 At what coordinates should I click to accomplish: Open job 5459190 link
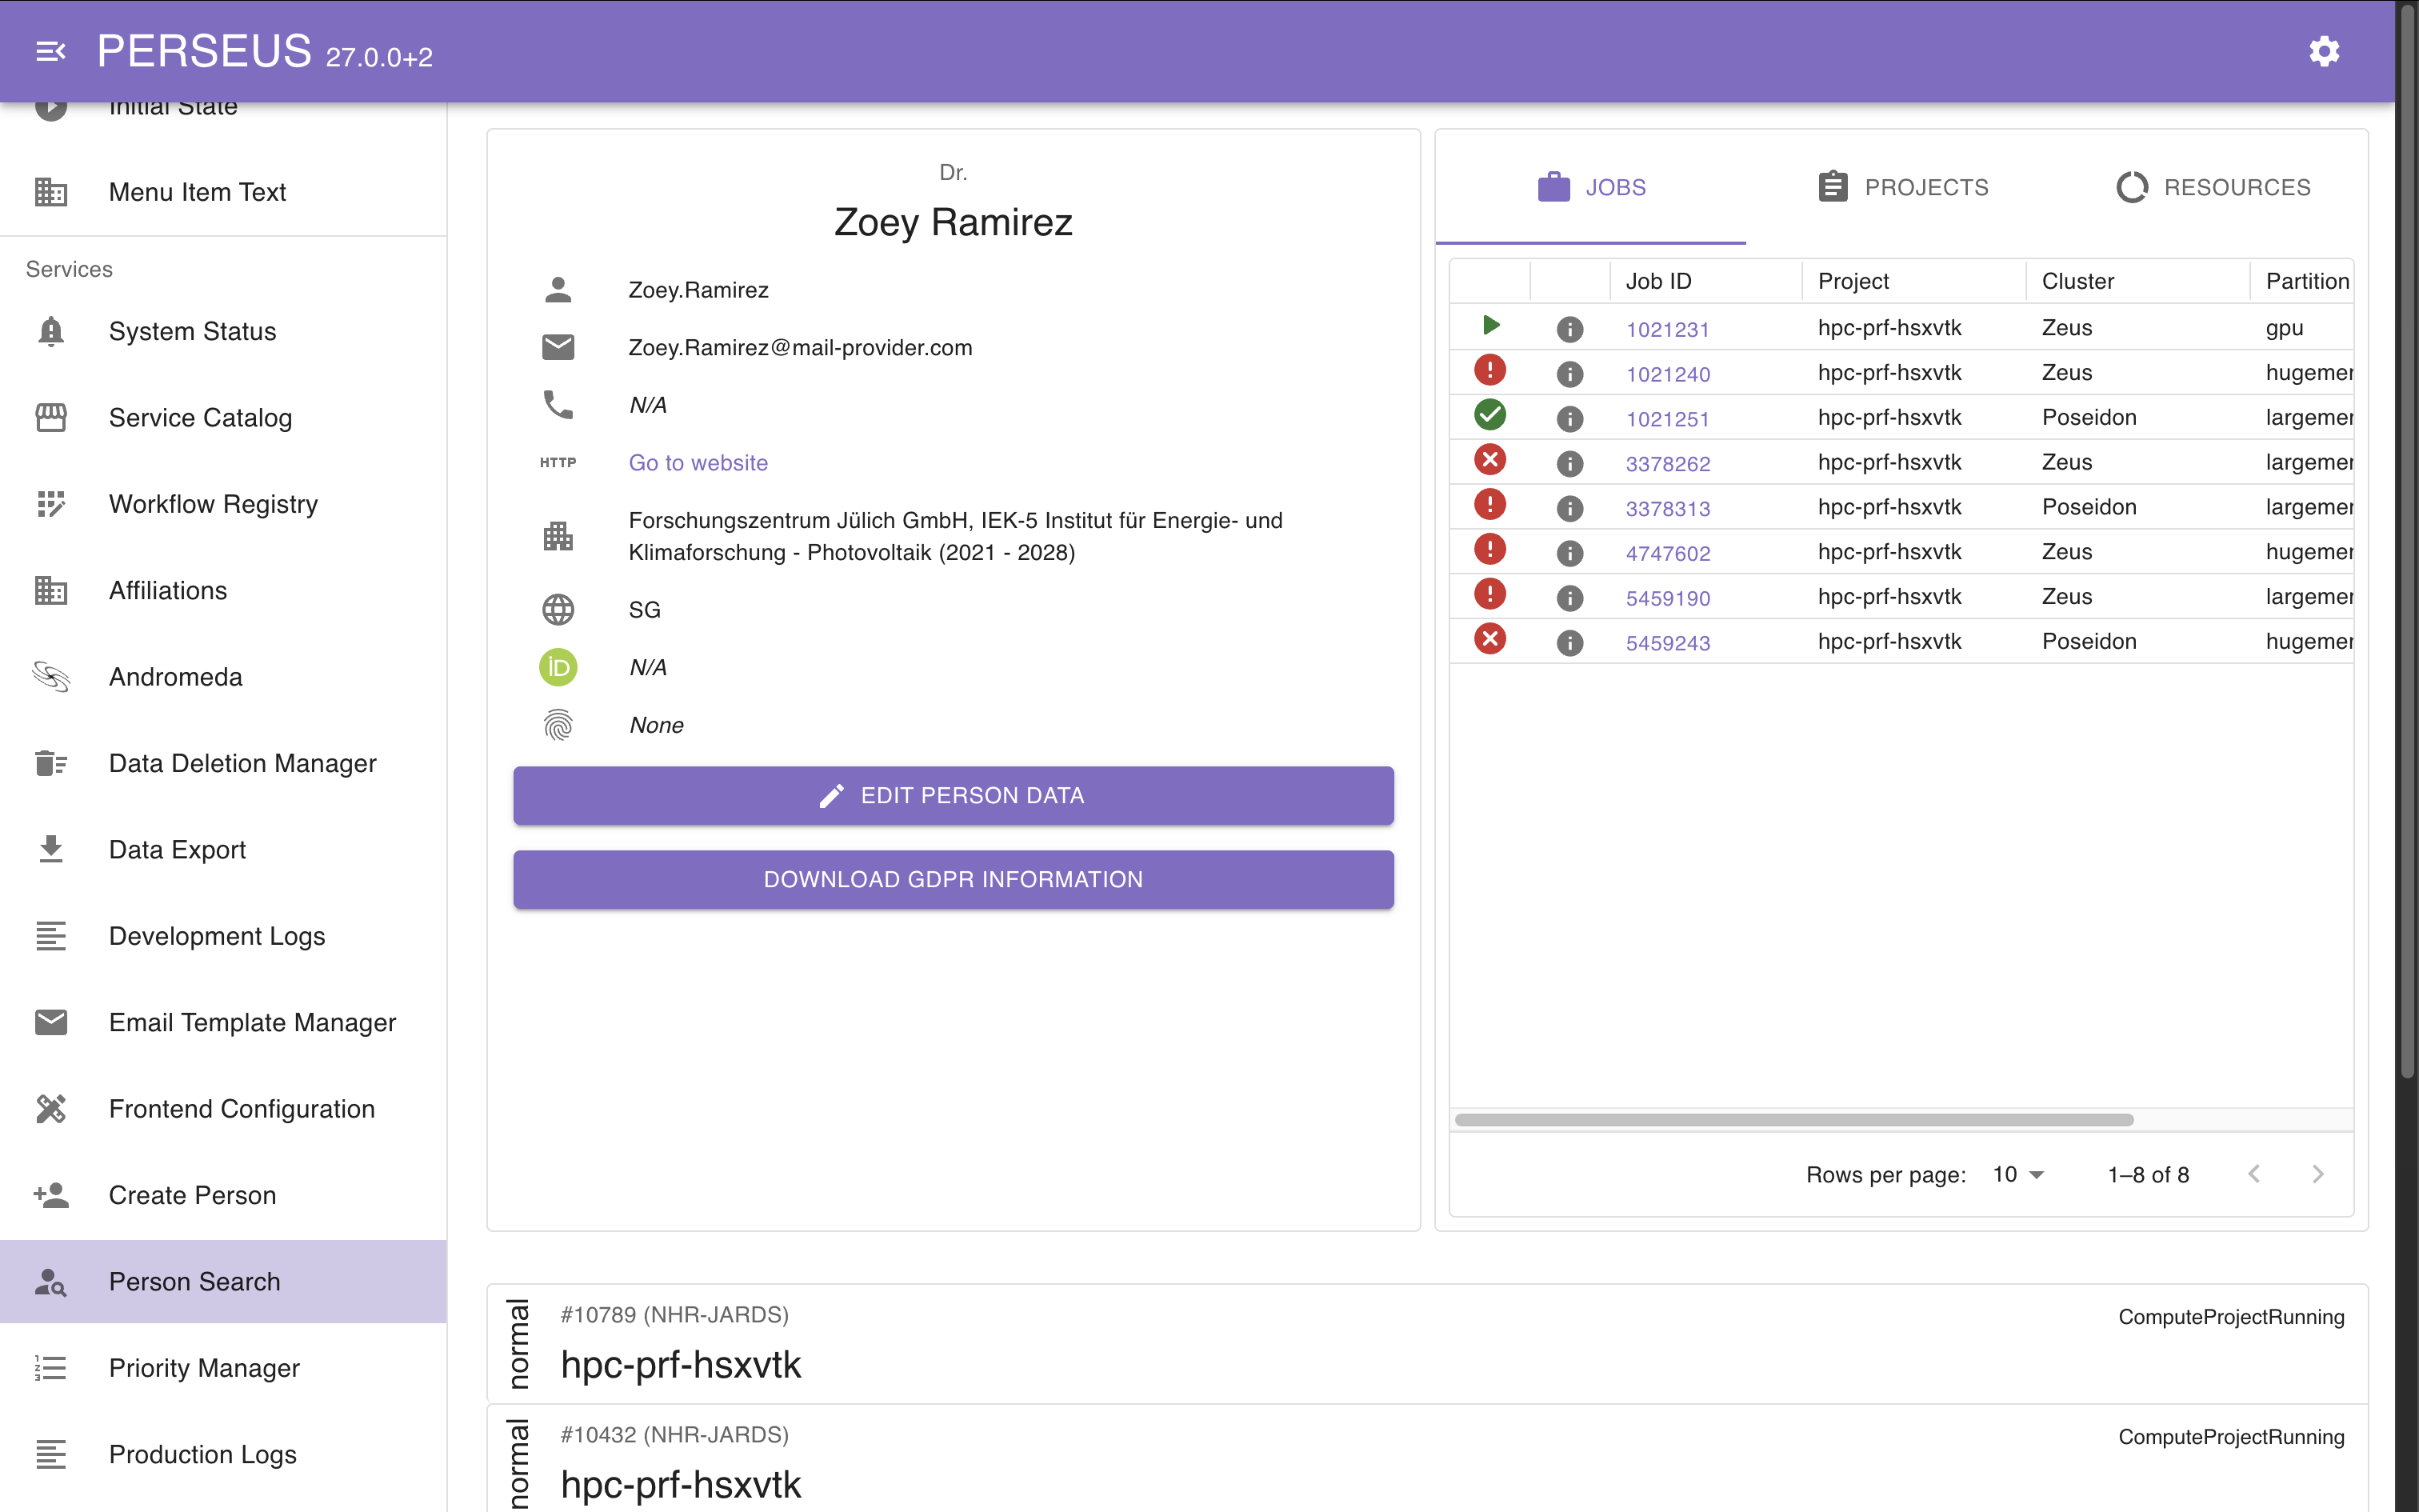pyautogui.click(x=1667, y=598)
